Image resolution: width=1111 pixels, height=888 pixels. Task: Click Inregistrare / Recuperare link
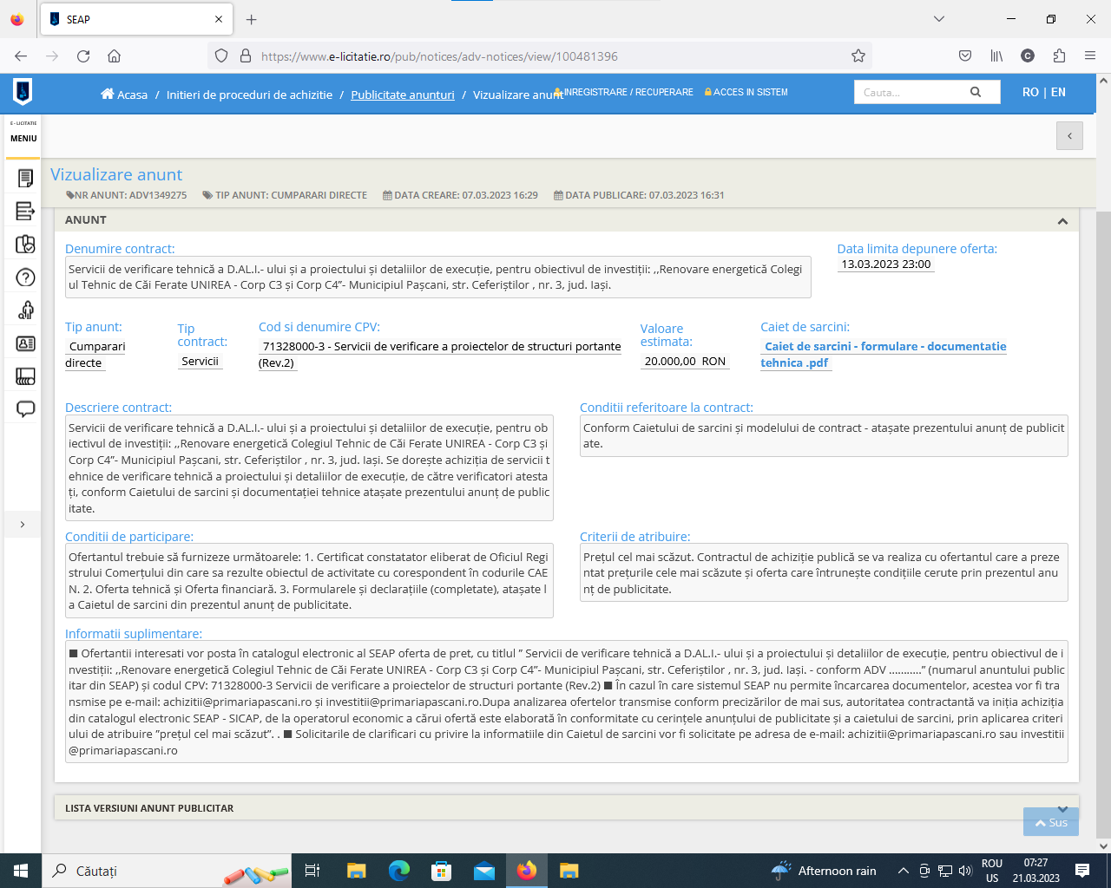624,92
